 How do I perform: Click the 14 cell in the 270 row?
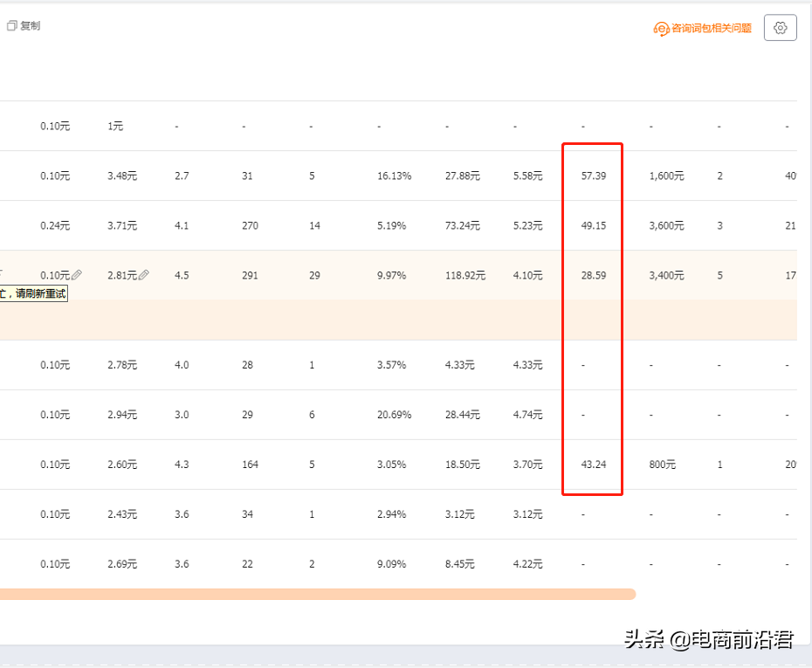tap(314, 226)
